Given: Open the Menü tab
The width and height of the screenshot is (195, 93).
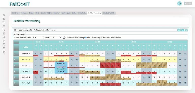Looking at the screenshot, I should click(x=37, y=13).
